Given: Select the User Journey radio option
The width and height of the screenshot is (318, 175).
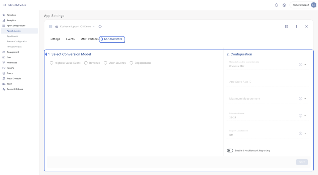Looking at the screenshot, I should tap(106, 63).
